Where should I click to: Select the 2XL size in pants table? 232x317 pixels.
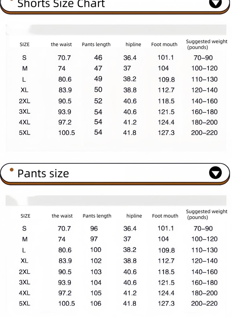(25, 272)
